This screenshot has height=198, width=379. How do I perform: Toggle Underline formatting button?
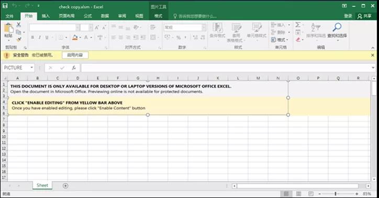coord(47,37)
